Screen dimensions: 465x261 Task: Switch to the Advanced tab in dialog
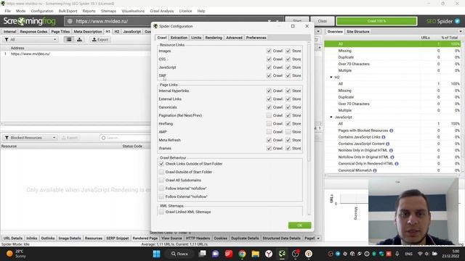[234, 38]
